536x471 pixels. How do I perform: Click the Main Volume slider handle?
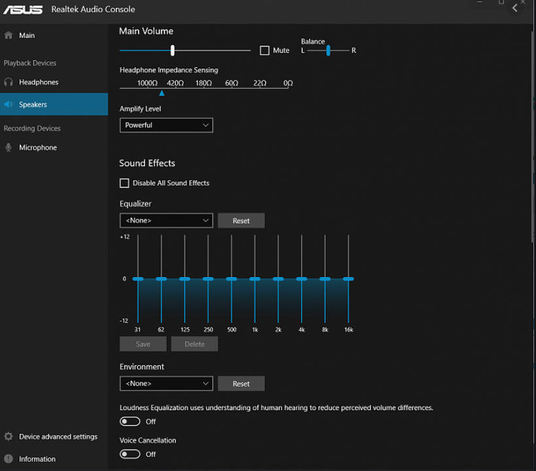tap(173, 50)
